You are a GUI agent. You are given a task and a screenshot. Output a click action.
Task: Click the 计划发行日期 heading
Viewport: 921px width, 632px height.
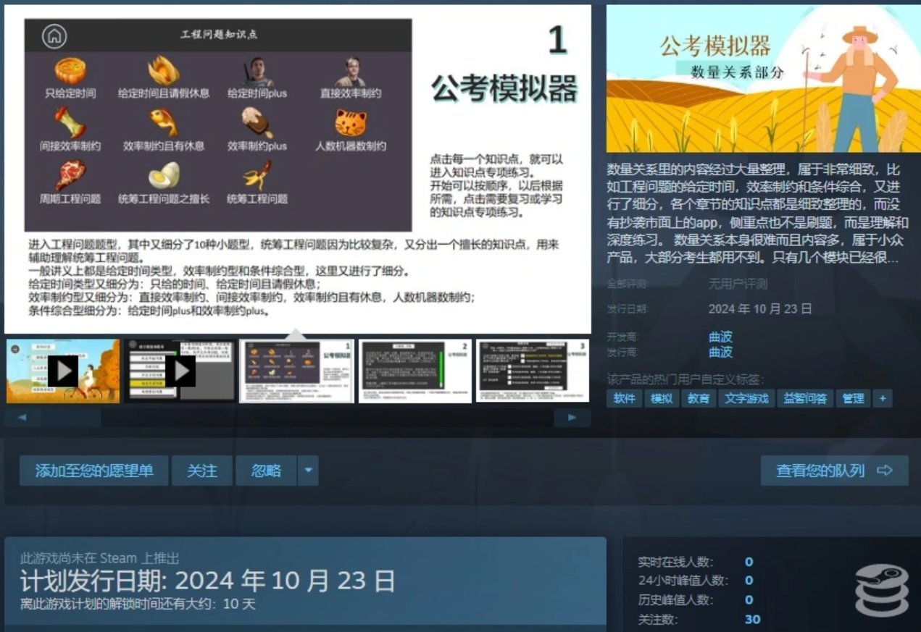tap(208, 581)
